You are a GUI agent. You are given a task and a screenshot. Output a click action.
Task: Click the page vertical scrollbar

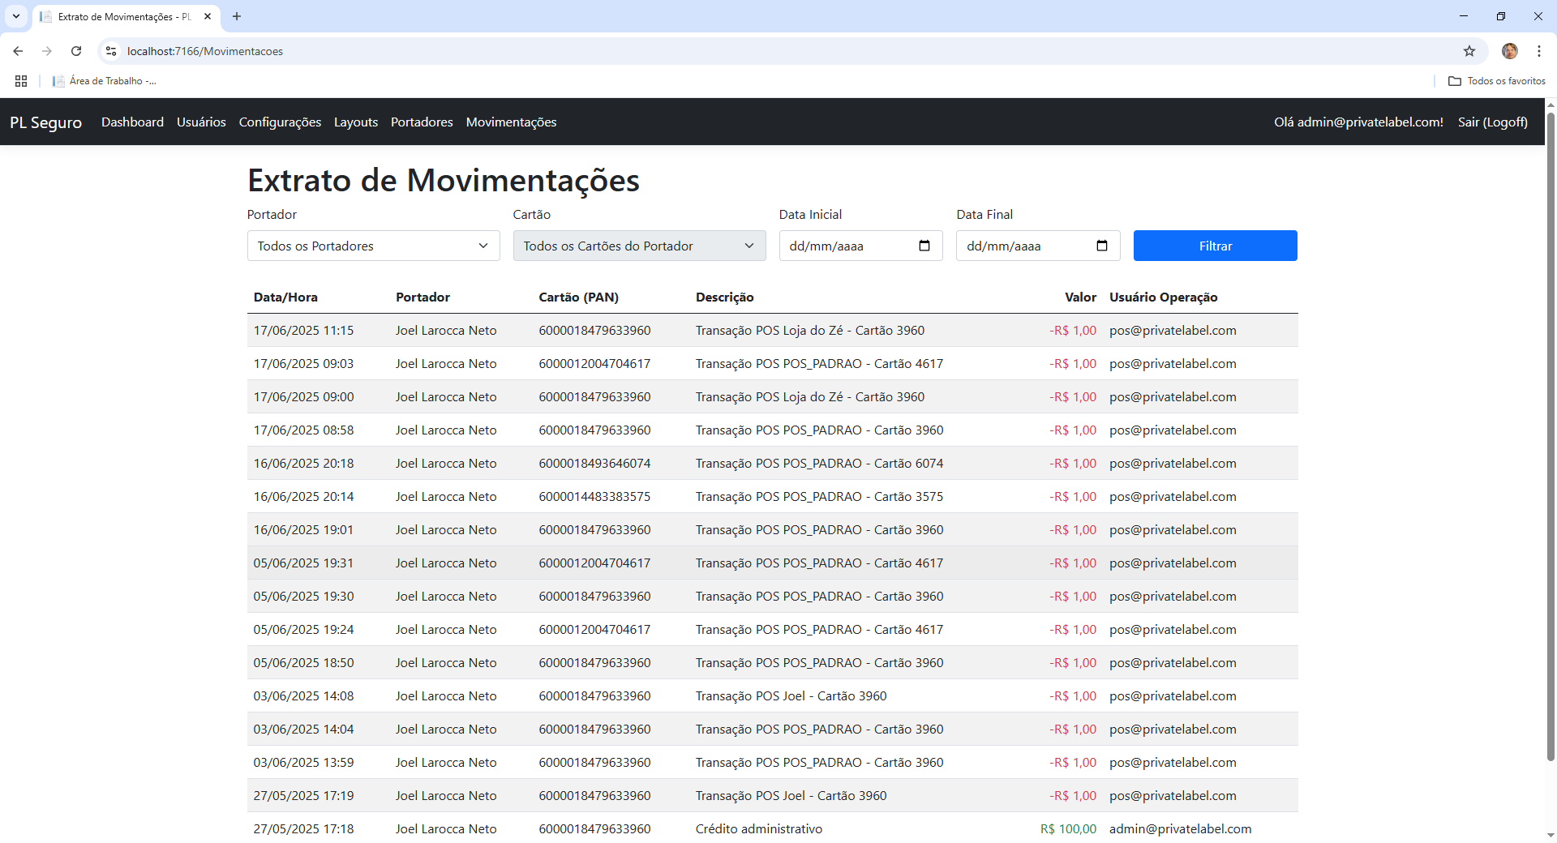pyautogui.click(x=1551, y=438)
